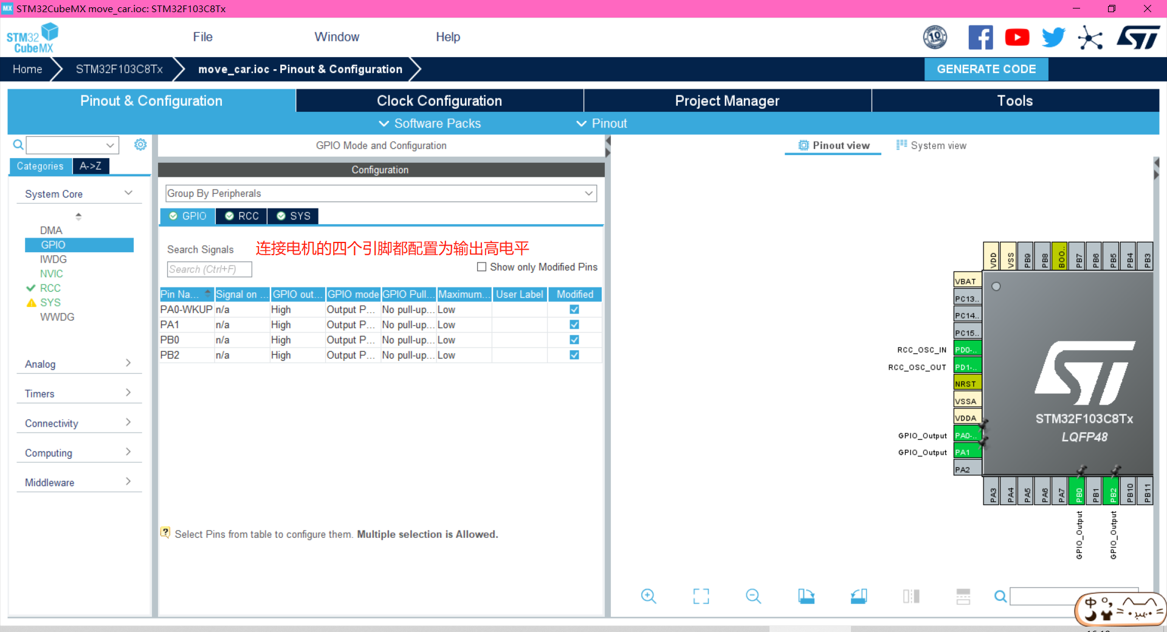This screenshot has width=1167, height=632.
Task: Click the ST community network icon
Action: (x=1090, y=38)
